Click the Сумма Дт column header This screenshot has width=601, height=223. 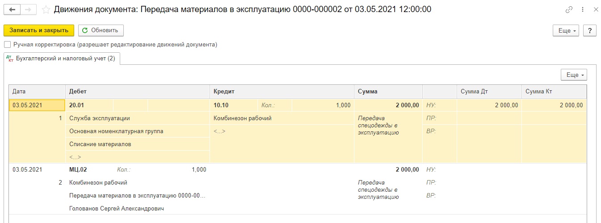point(488,91)
